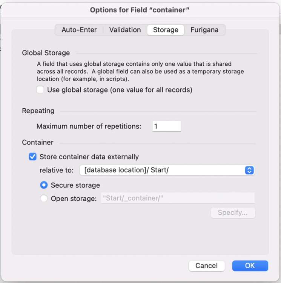This screenshot has height=283, width=281.
Task: Open the Validation tab
Action: 125,30
